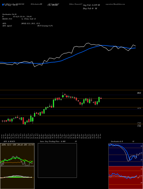Open the MACD histogram chart panel

(17, 178)
